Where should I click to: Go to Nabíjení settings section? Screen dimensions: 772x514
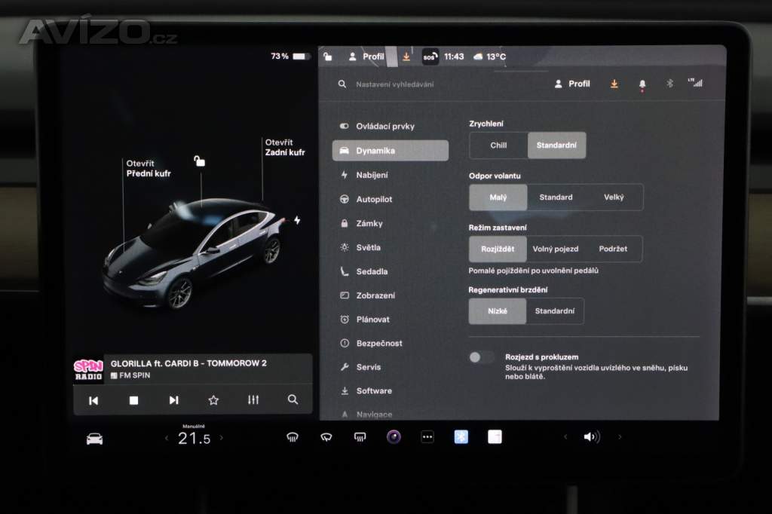point(372,175)
